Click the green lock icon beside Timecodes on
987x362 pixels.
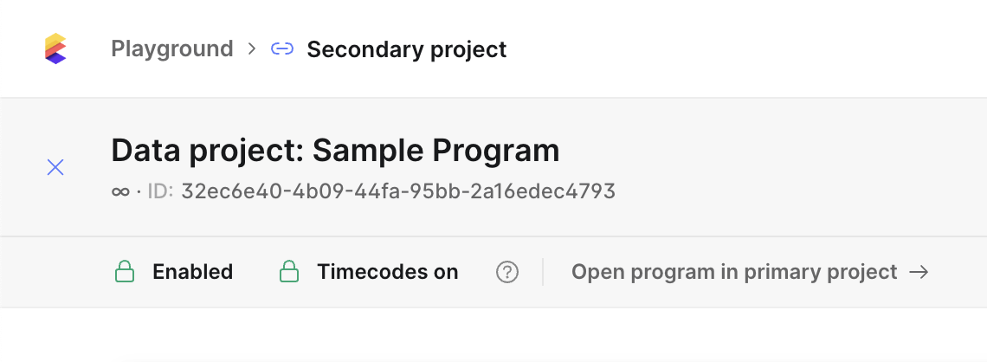pyautogui.click(x=289, y=272)
